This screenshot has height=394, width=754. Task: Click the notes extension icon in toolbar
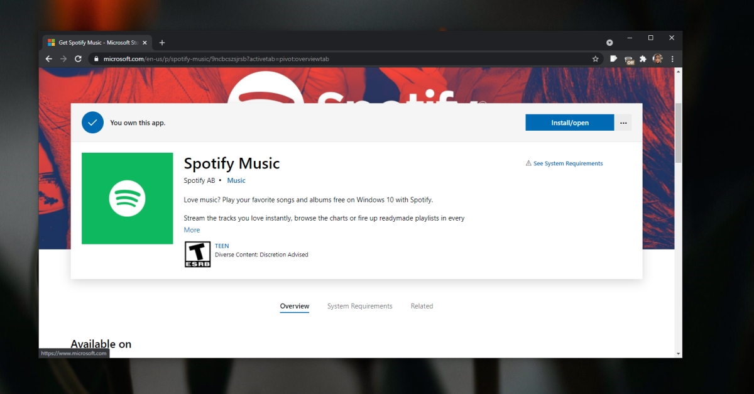pyautogui.click(x=613, y=58)
